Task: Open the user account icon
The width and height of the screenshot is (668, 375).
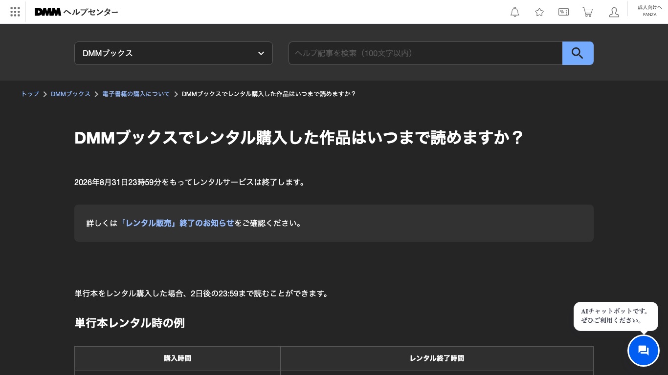Action: 614,12
